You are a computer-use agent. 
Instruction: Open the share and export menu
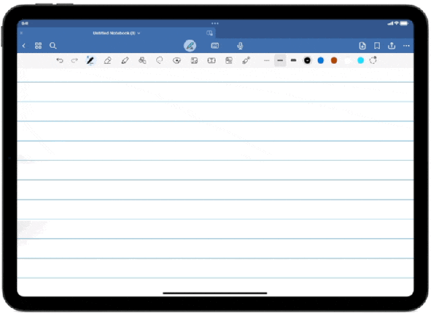[391, 46]
